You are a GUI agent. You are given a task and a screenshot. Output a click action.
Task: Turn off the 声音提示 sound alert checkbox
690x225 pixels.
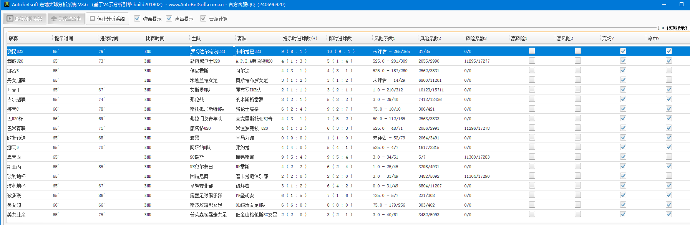169,18
